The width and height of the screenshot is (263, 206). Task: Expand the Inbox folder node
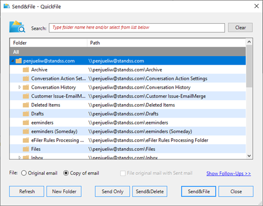[x=19, y=158]
